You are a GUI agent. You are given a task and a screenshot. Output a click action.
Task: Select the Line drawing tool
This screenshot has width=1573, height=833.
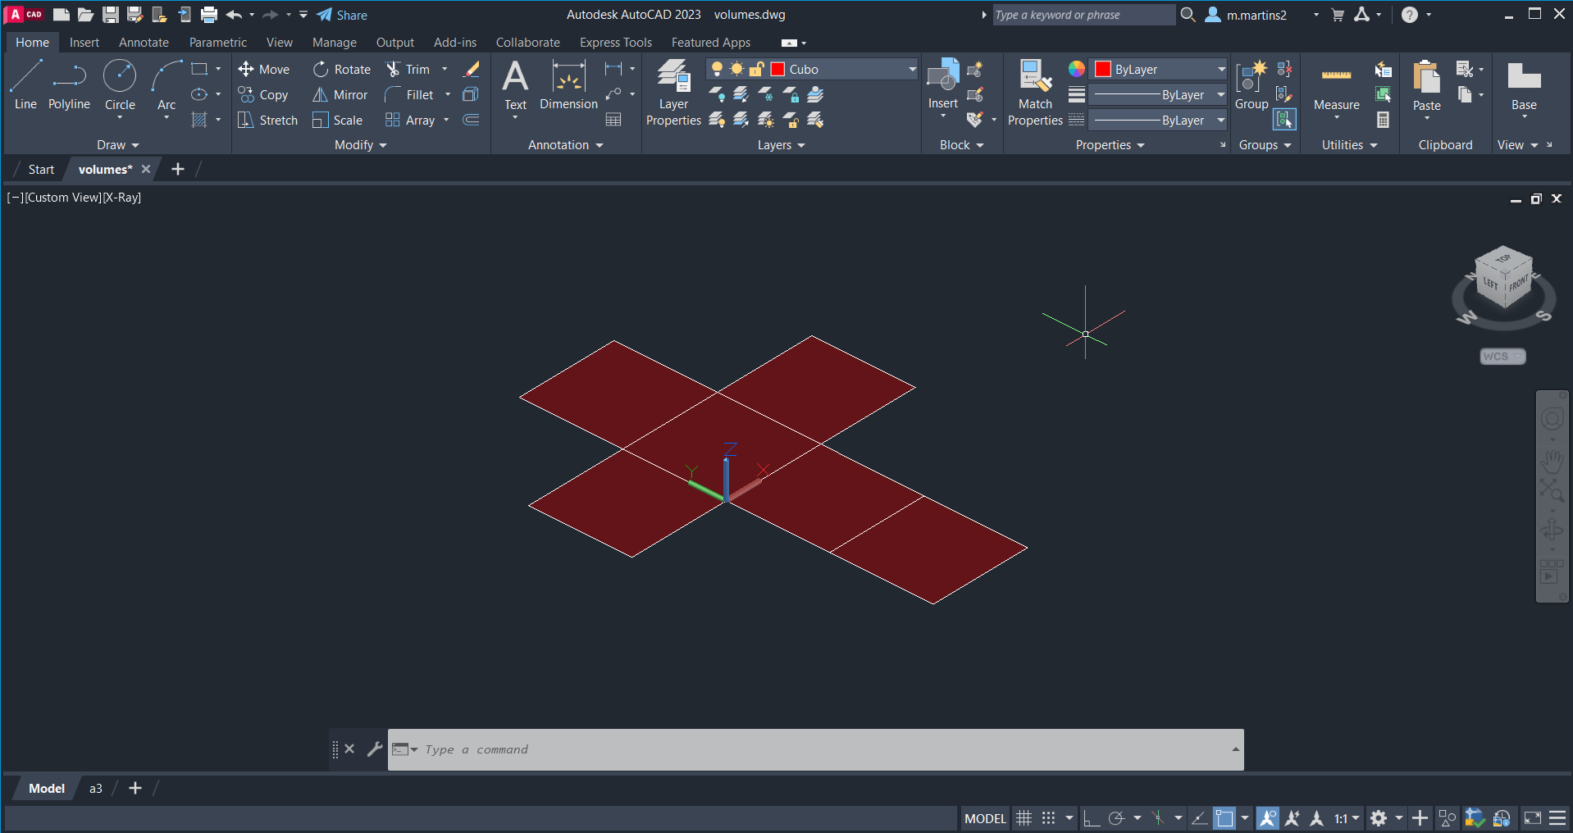(25, 84)
